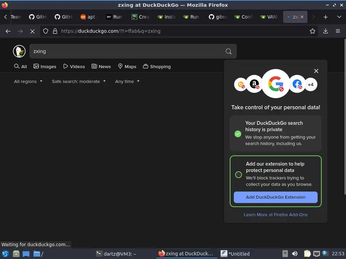This screenshot has width=346, height=259.
Task: Open the Firefox hamburger menu
Action: (x=338, y=31)
